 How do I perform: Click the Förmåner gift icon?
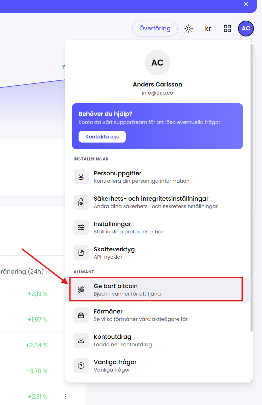[81, 315]
